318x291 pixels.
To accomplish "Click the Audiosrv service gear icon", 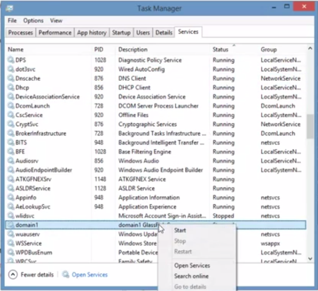I will 11,160.
